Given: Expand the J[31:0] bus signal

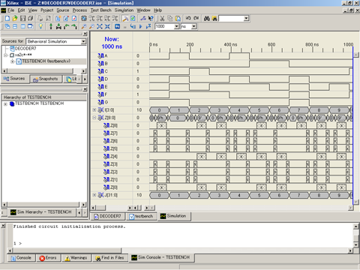Looking at the screenshot, I should click(94, 195).
